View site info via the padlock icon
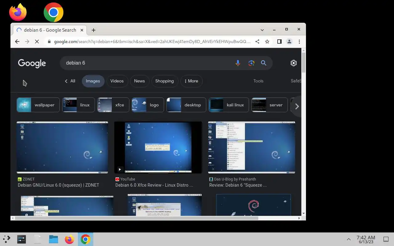This screenshot has width=394, height=246. click(x=49, y=42)
